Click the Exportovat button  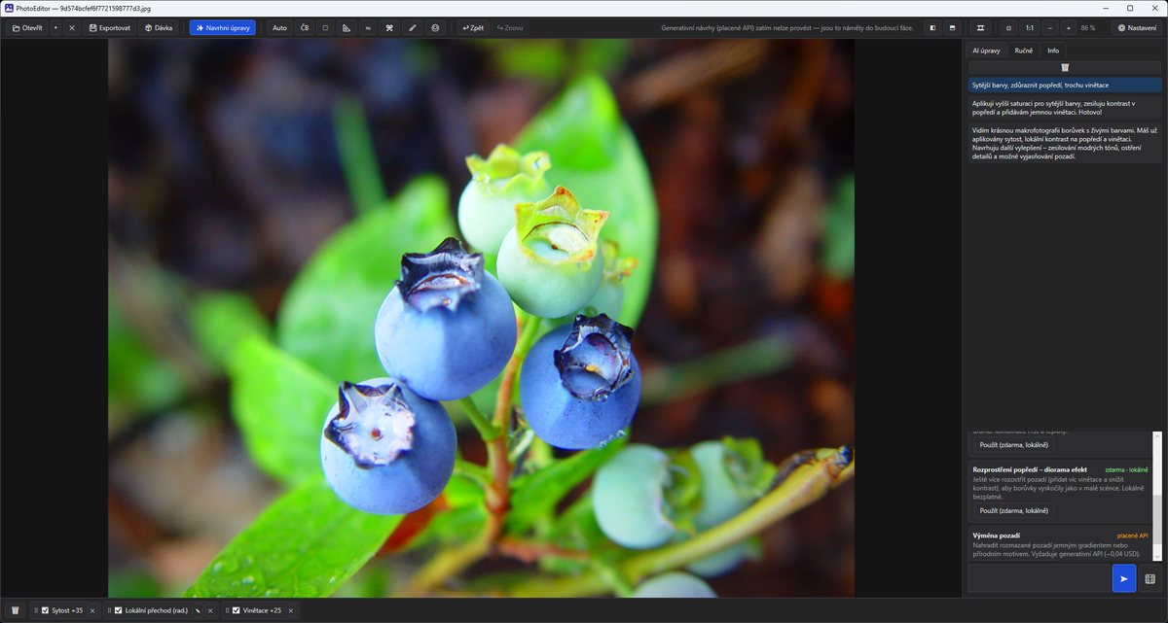(x=110, y=28)
